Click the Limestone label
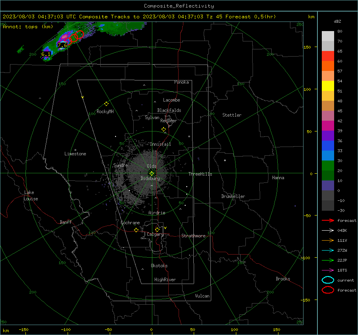Viewport: 358px width, 335px height. click(75, 154)
